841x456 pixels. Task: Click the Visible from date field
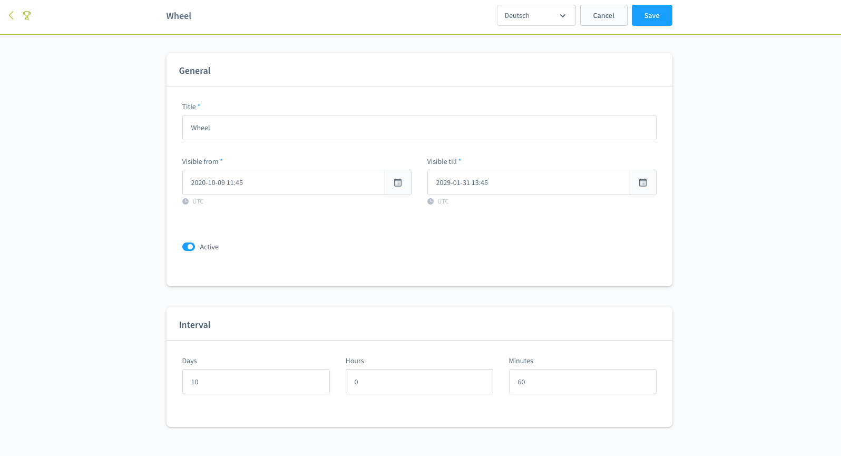click(283, 182)
